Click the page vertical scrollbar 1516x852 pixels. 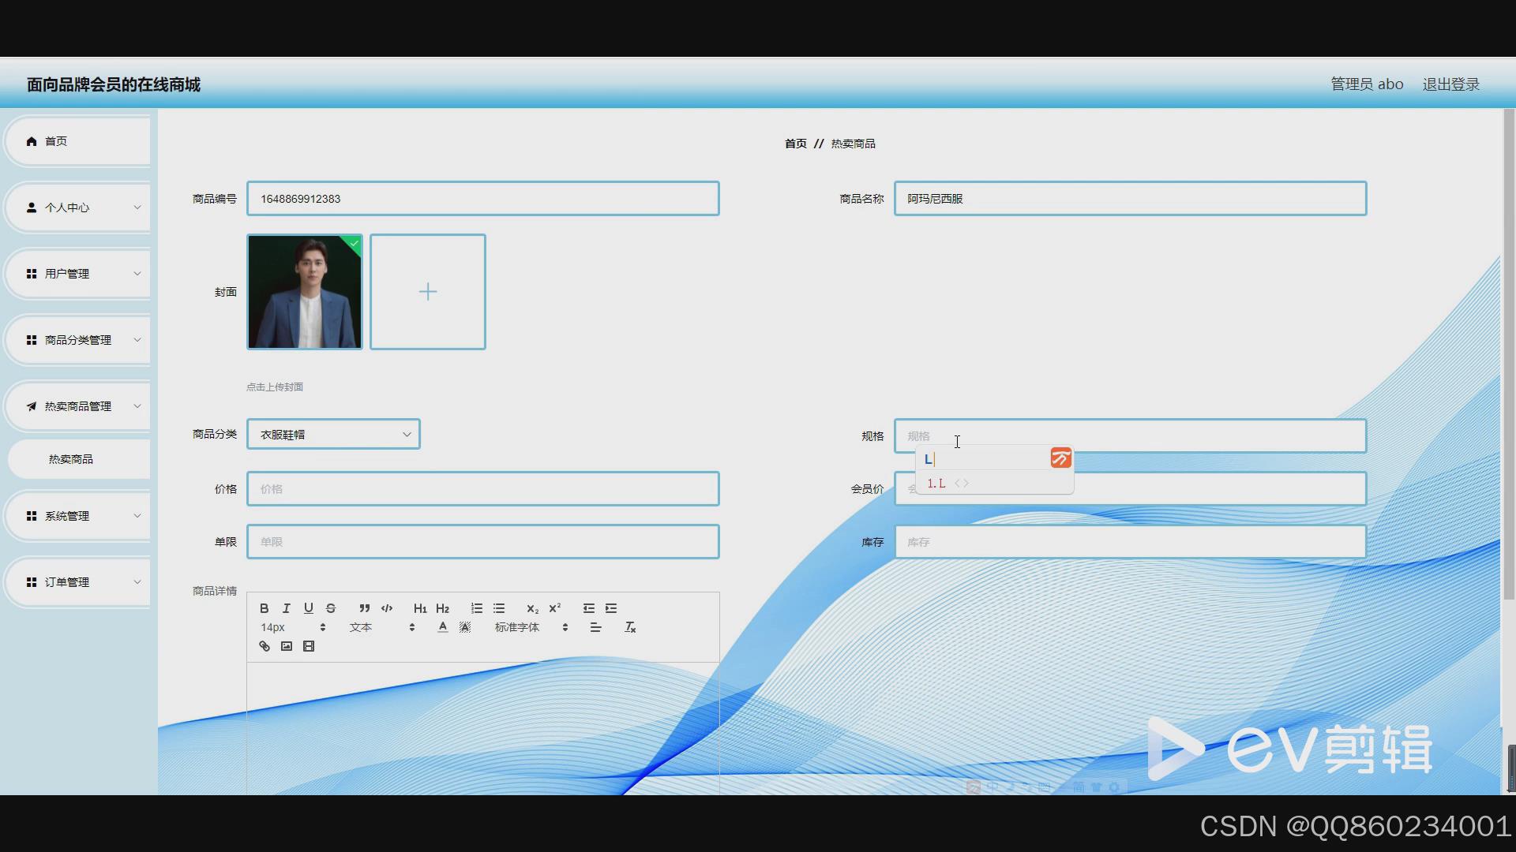point(1509,355)
